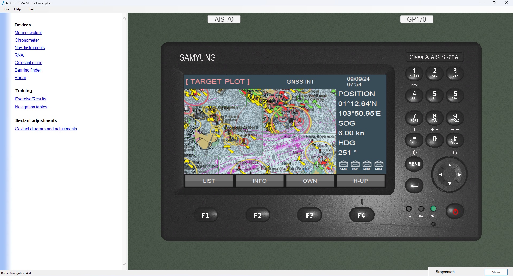Open the File menu
This screenshot has height=276, width=513.
pyautogui.click(x=6, y=9)
